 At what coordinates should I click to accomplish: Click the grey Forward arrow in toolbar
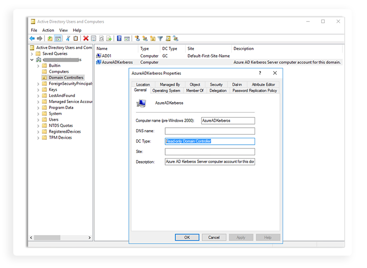[39, 38]
